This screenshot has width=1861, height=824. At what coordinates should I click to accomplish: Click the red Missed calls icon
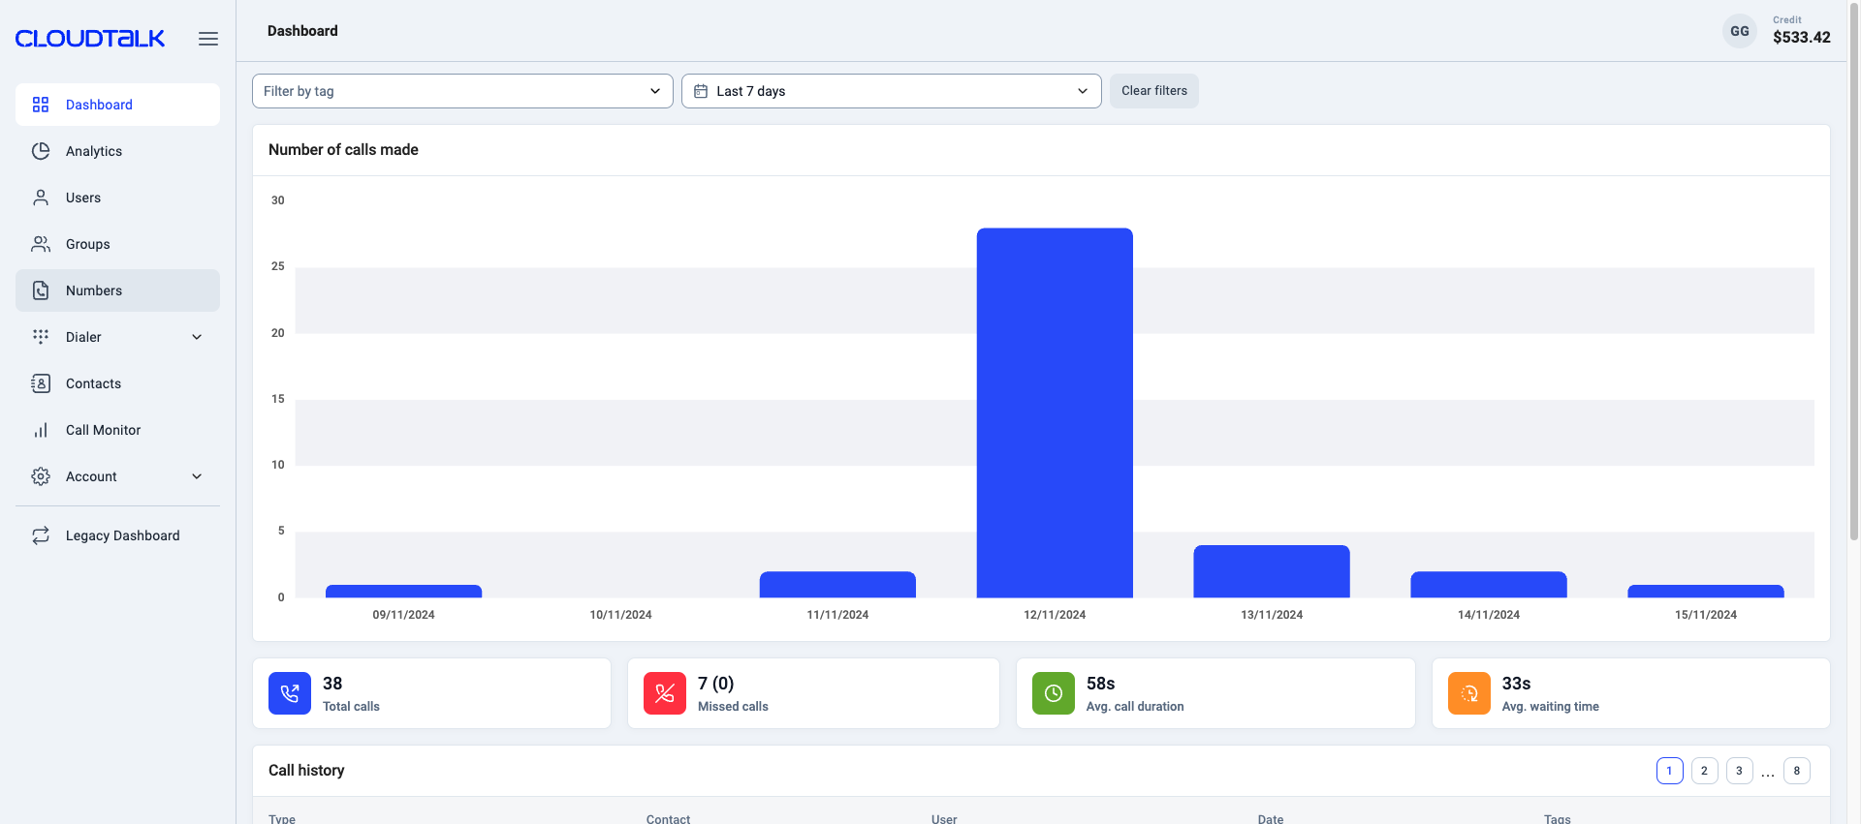pos(664,693)
